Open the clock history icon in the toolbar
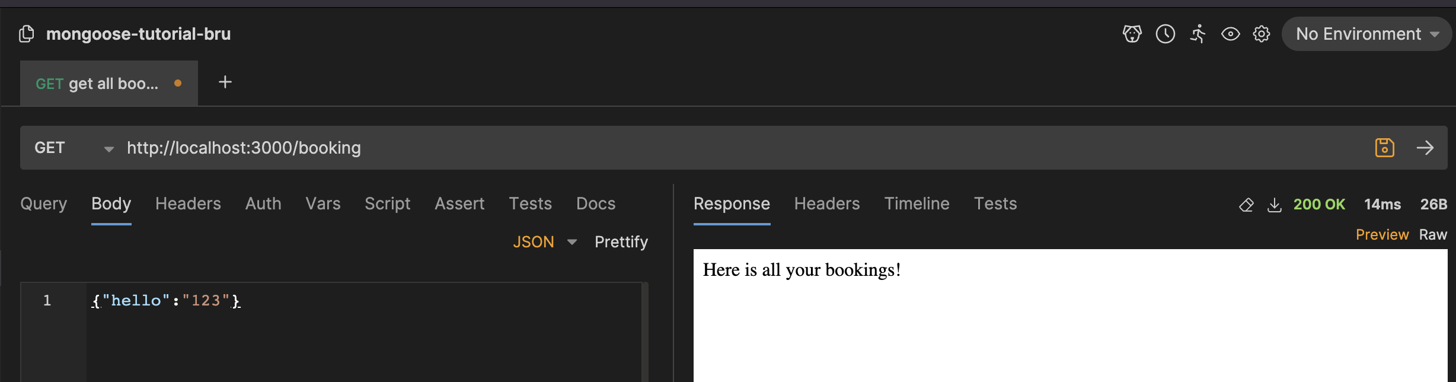Screen dimensions: 1456x382 [x=1165, y=34]
